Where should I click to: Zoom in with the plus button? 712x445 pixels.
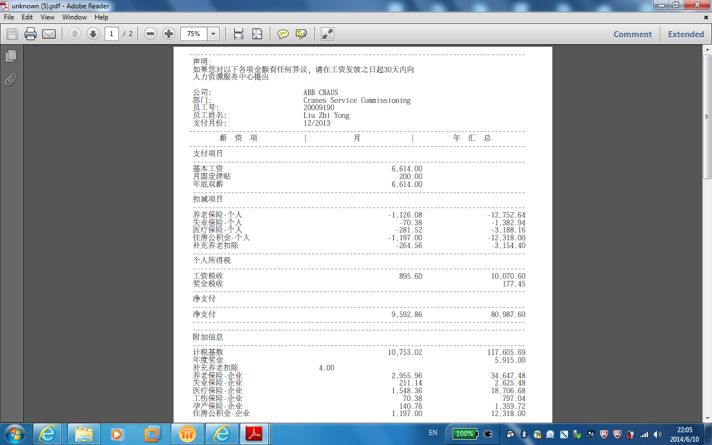[169, 34]
